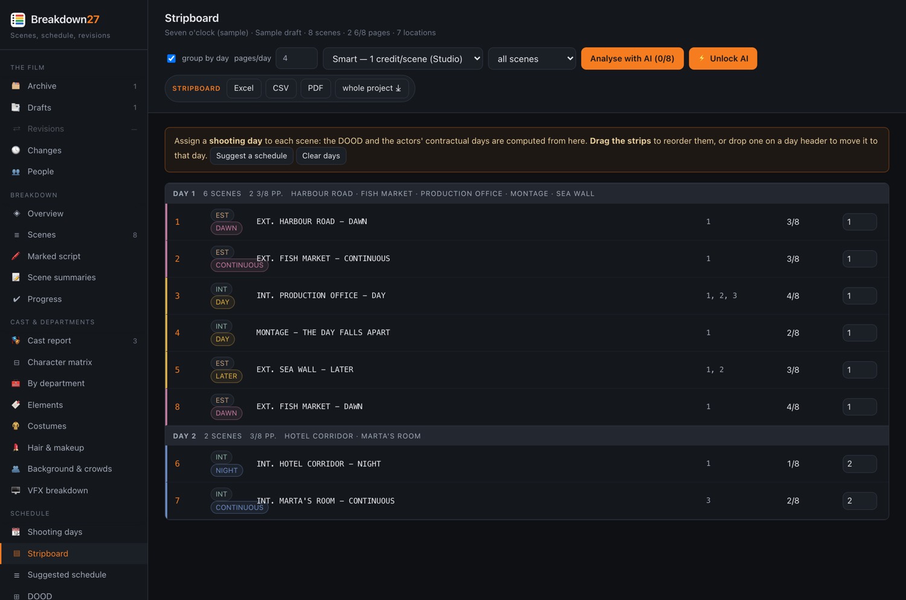Click the VFX breakdown monitor icon
The image size is (906, 600).
(16, 491)
